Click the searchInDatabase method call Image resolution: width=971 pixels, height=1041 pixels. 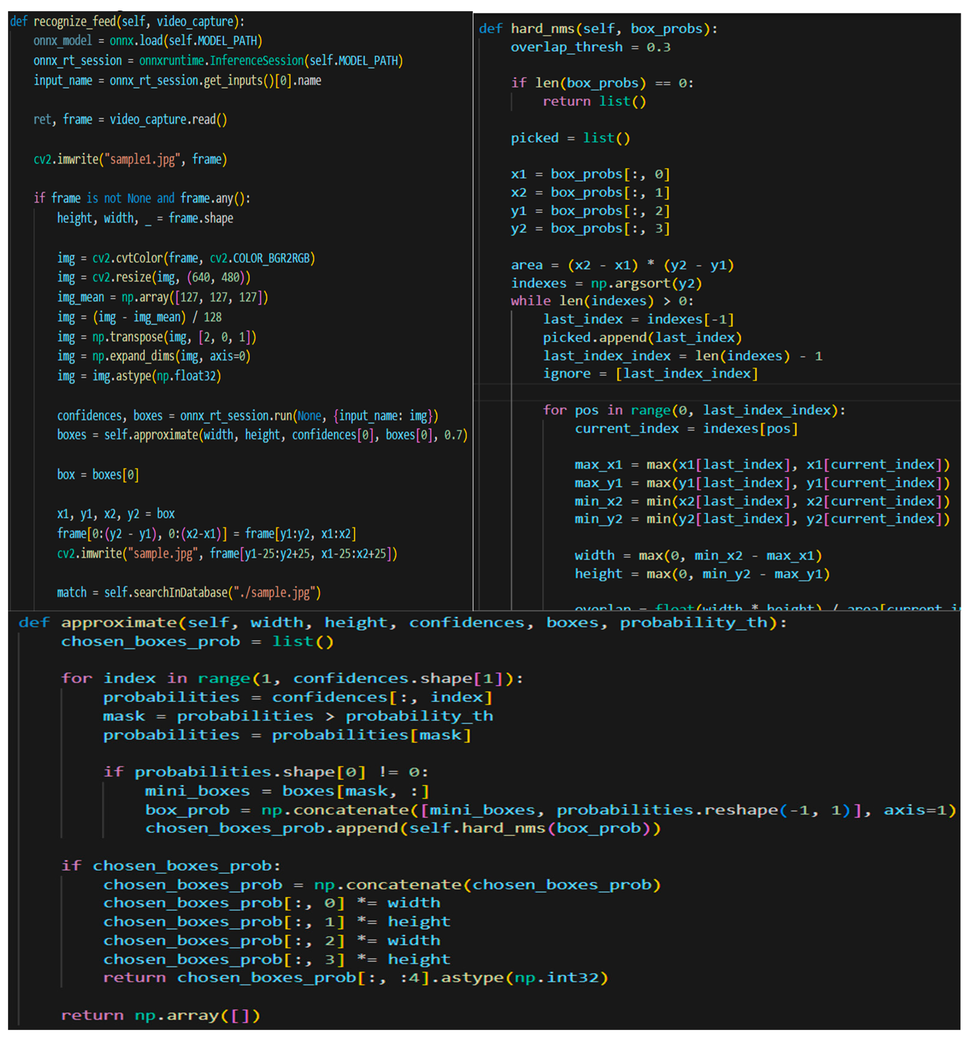[x=180, y=593]
